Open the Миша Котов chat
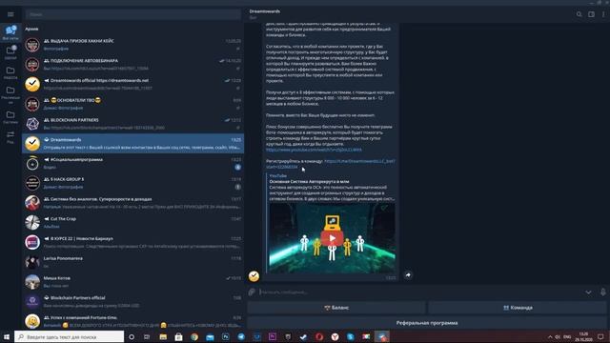This screenshot has height=343, width=610. (133, 282)
